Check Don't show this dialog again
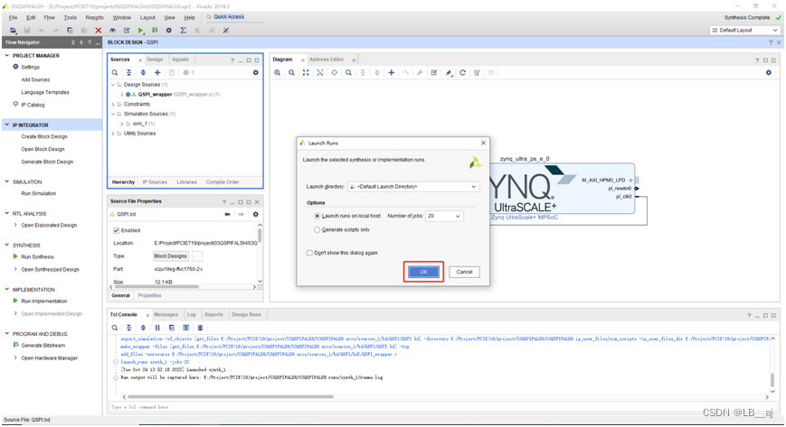 (x=309, y=253)
